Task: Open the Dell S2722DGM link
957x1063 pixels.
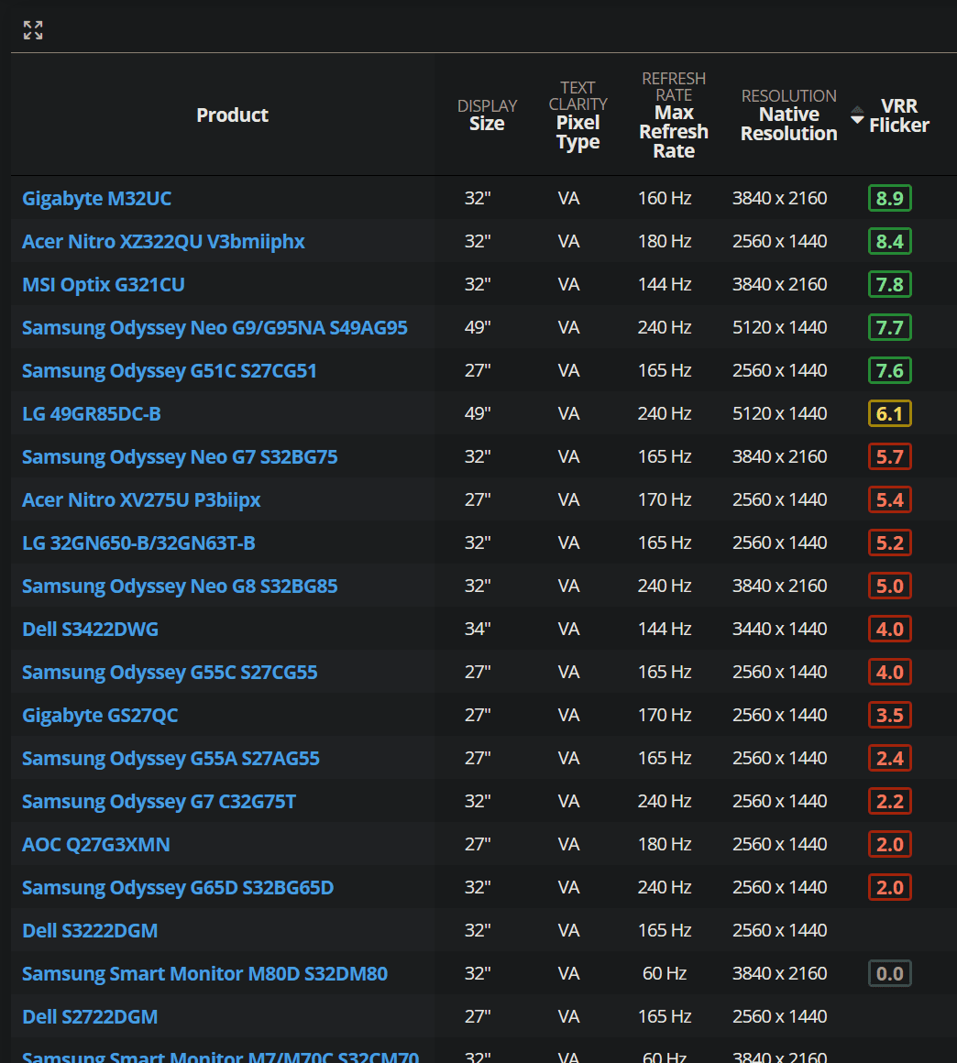Action: tap(90, 1016)
